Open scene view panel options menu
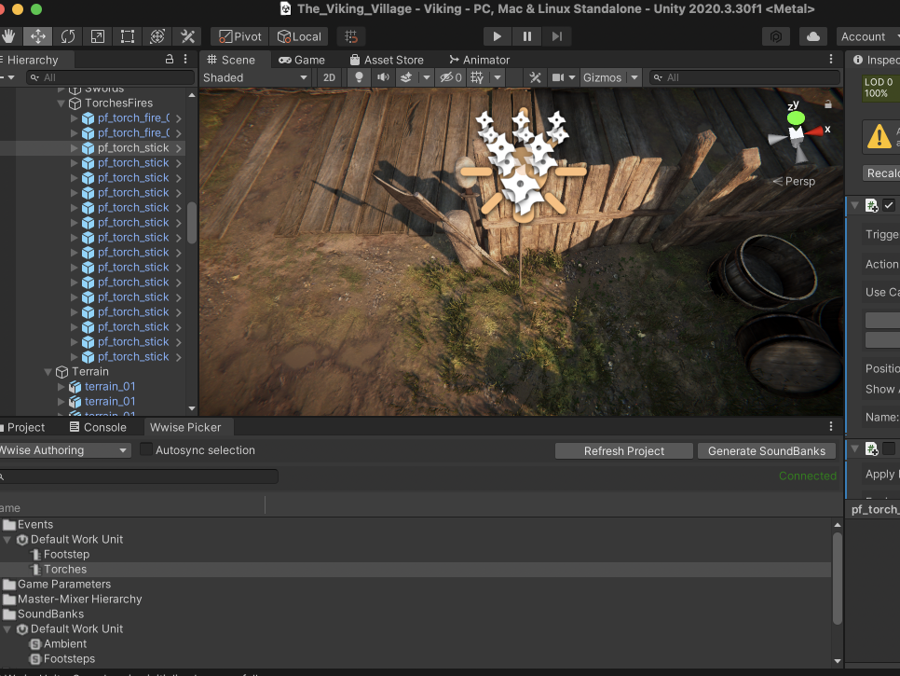The height and width of the screenshot is (676, 900). (830, 59)
